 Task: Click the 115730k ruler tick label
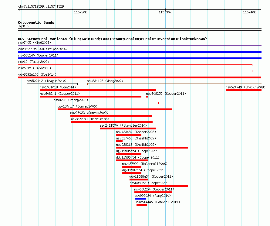(165, 12)
